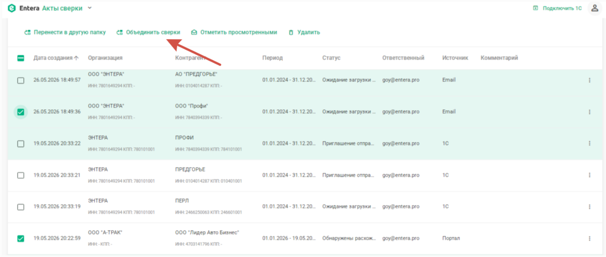Click goy@entera.pro in the ПЕРЛ row

pos(401,207)
